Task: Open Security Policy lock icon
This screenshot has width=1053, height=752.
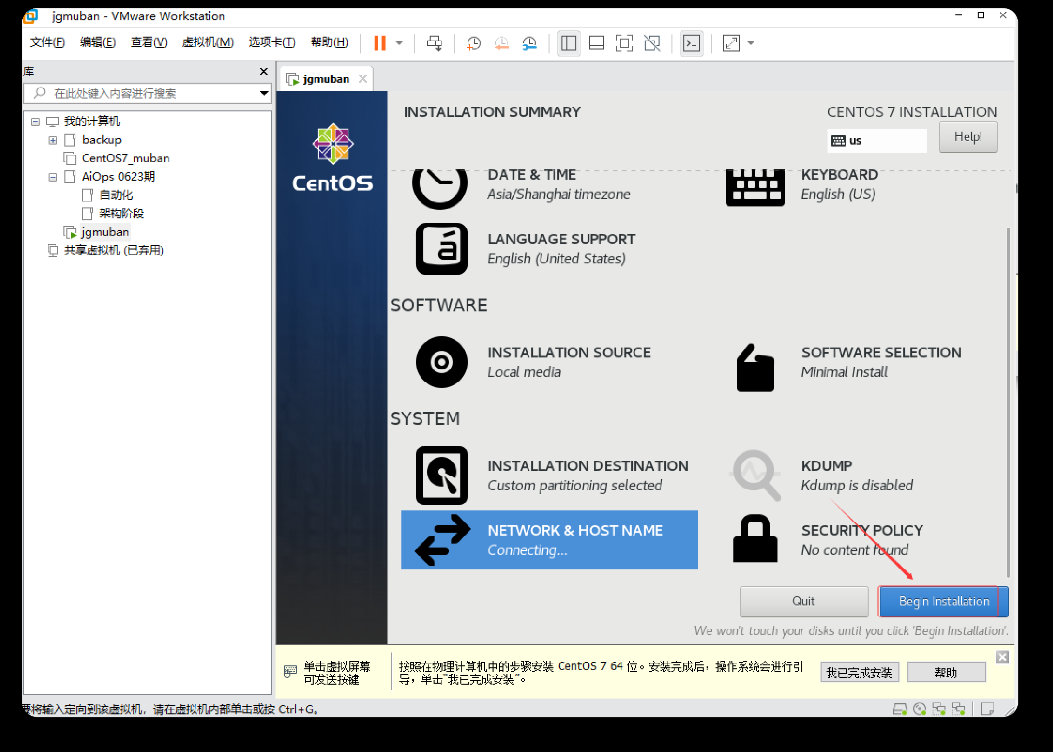Action: point(755,539)
